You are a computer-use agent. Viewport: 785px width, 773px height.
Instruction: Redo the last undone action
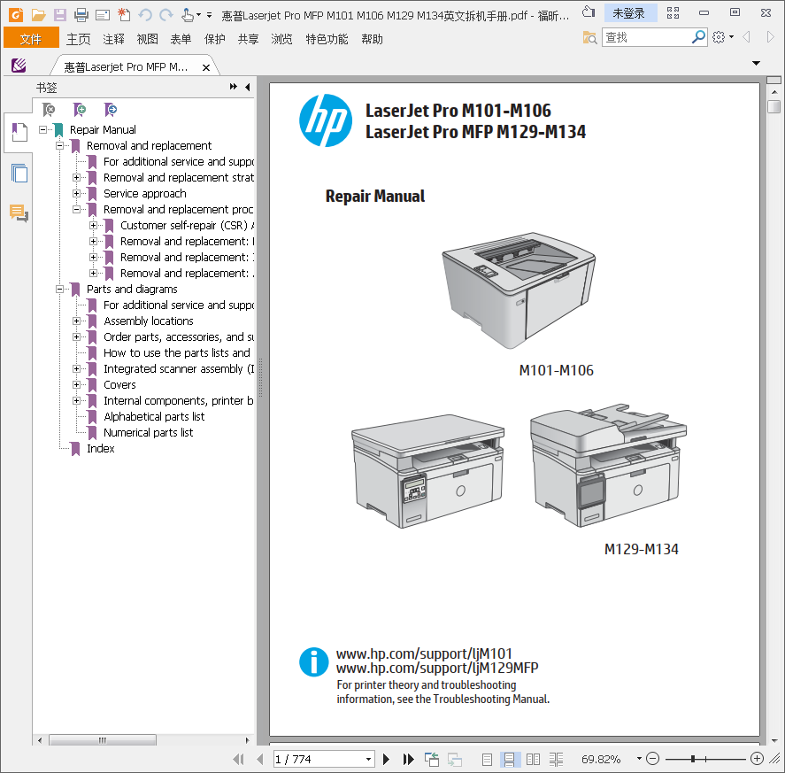tap(166, 15)
